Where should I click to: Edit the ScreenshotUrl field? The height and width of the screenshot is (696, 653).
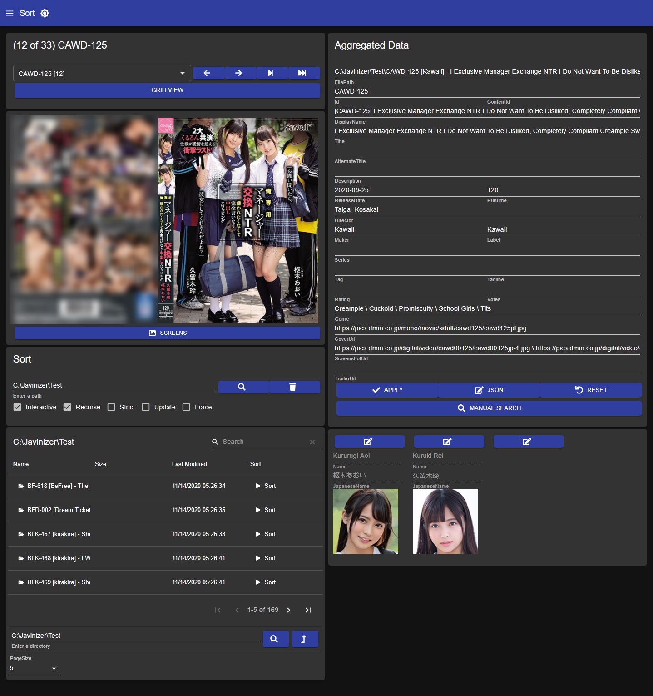(x=487, y=348)
